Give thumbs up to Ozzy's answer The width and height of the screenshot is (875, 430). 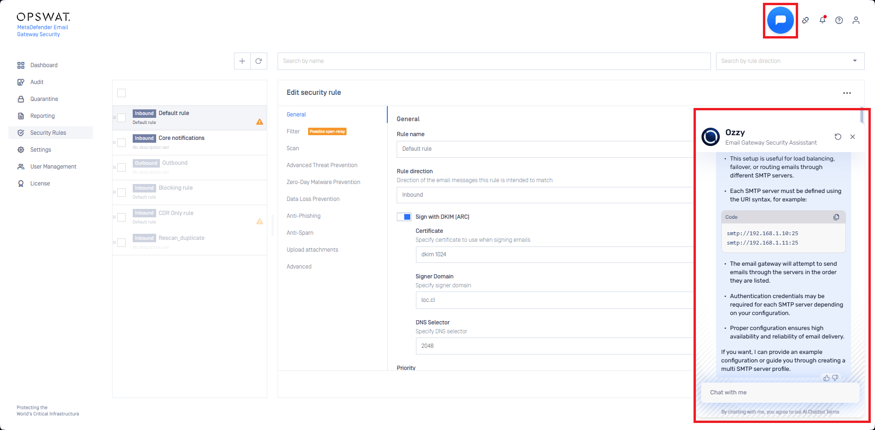tap(826, 378)
